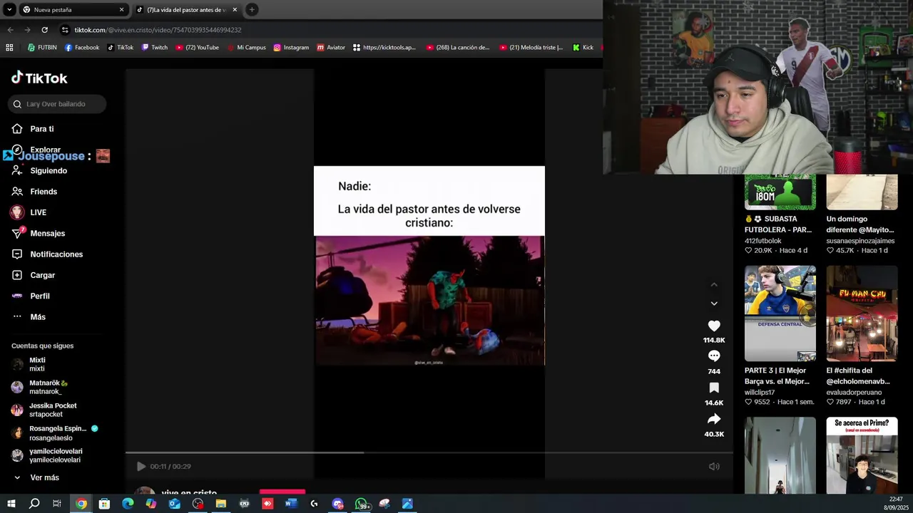Like the video with heart icon

click(714, 326)
